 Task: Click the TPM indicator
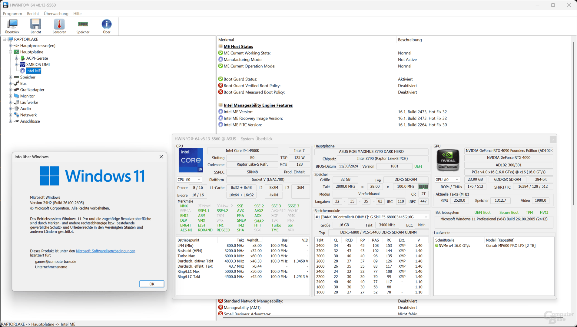(529, 213)
